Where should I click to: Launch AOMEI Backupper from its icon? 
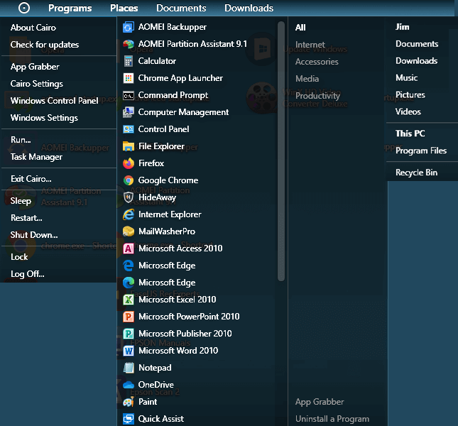point(129,27)
